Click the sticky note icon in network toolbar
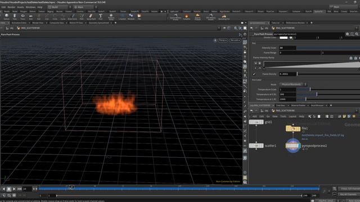 click(344, 116)
